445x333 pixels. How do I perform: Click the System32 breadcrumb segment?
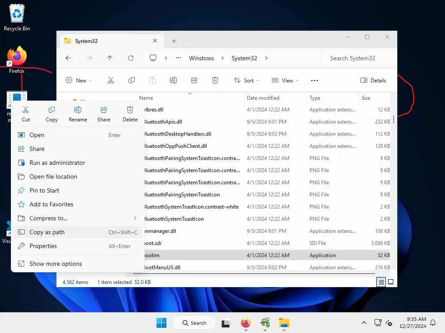244,58
